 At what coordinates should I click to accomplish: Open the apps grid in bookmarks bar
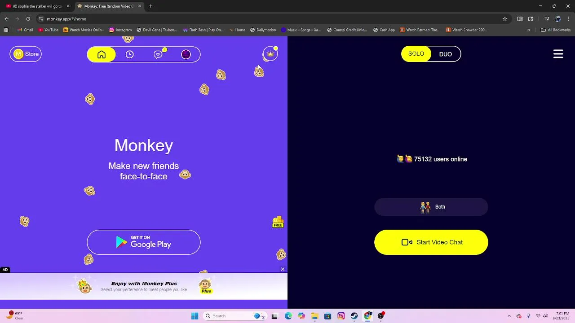[6, 30]
